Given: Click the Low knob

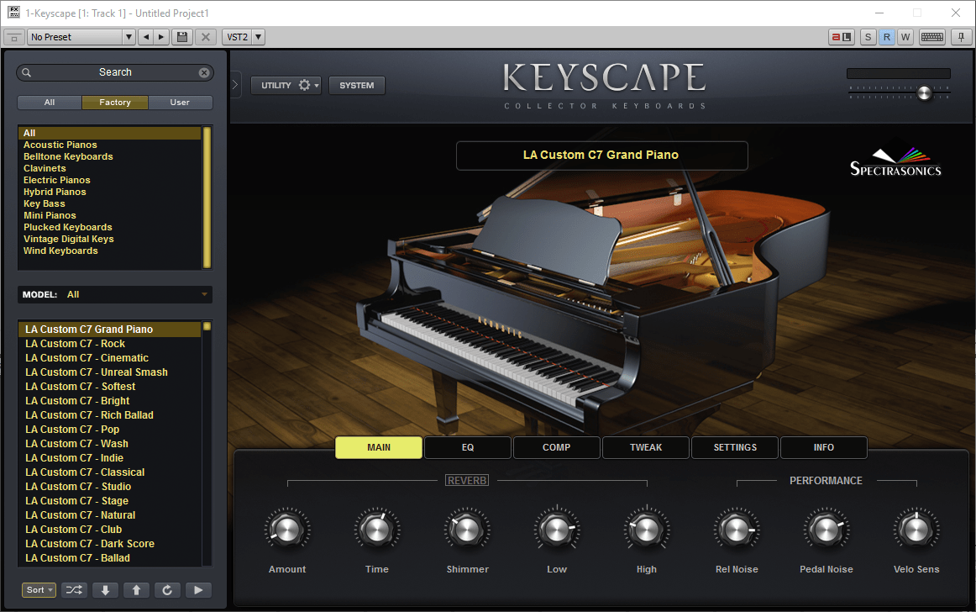Looking at the screenshot, I should (557, 530).
